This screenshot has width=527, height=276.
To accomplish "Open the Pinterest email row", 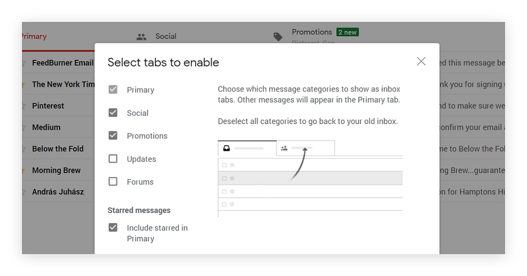I will [48, 106].
